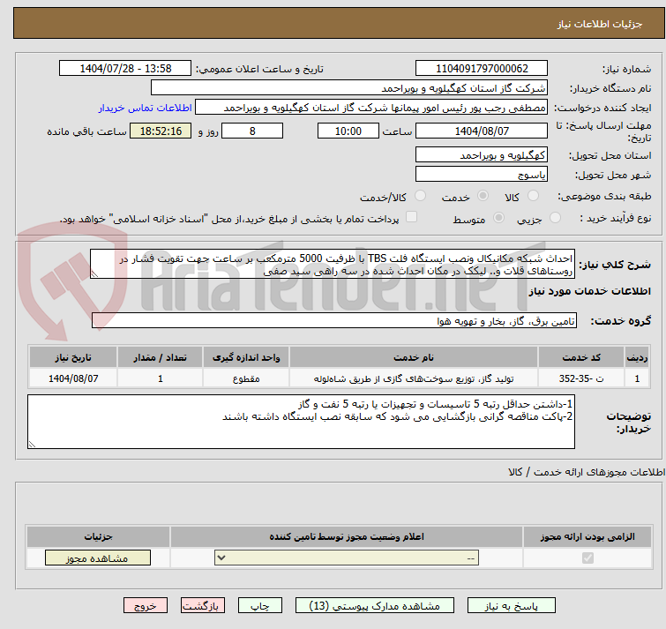The width and height of the screenshot is (666, 629).
Task: Click the واحد اندازه گیری column header
Action: (x=246, y=357)
